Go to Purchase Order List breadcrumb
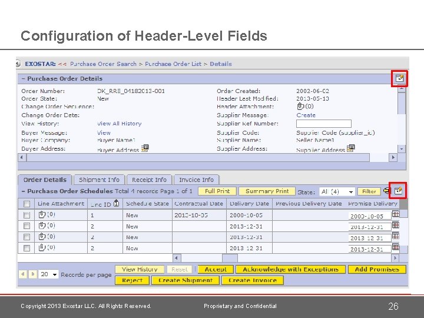Image resolution: width=424 pixels, height=318 pixels. 173,64
